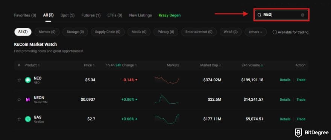This screenshot has height=140, width=331.
Task: Open the Spot (5) tab
Action: [67, 15]
